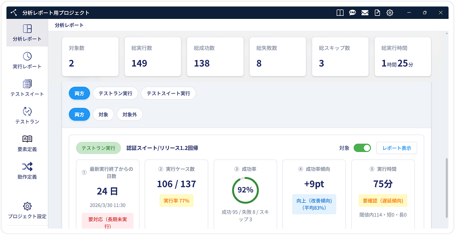Click the 認証スイート/リリース1.2回帰 title
Screen dimensions: 455x235
(x=162, y=148)
